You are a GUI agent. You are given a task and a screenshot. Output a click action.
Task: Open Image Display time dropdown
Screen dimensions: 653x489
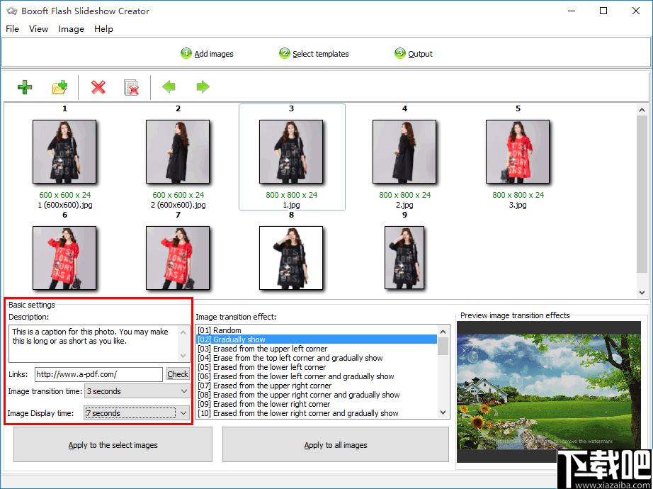click(x=137, y=413)
